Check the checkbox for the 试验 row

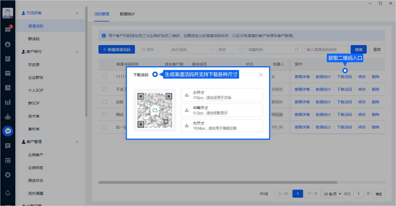tap(105, 102)
